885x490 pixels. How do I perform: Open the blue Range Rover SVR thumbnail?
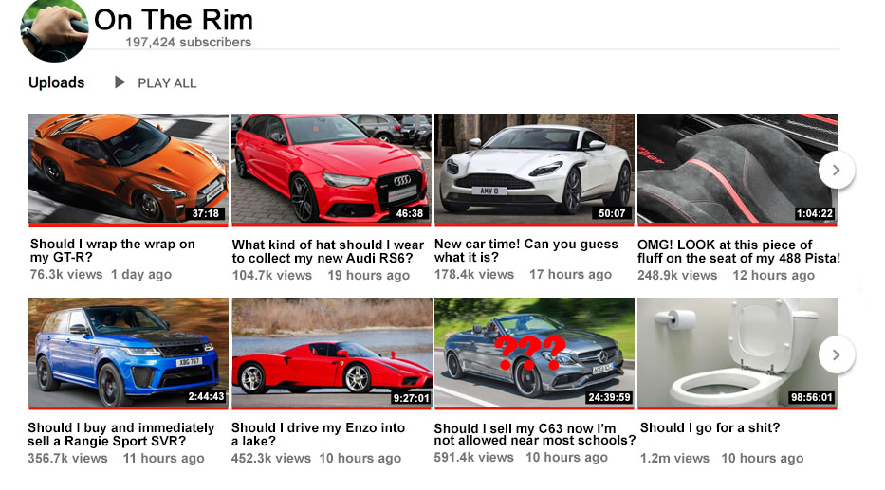tap(128, 353)
